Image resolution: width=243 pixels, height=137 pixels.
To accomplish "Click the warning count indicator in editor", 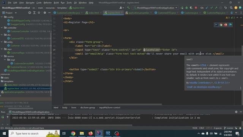I will (228, 18).
